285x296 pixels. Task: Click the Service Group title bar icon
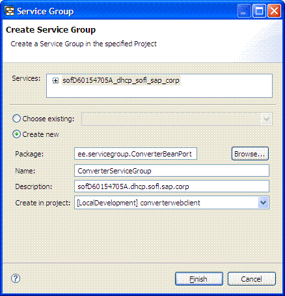[10, 11]
